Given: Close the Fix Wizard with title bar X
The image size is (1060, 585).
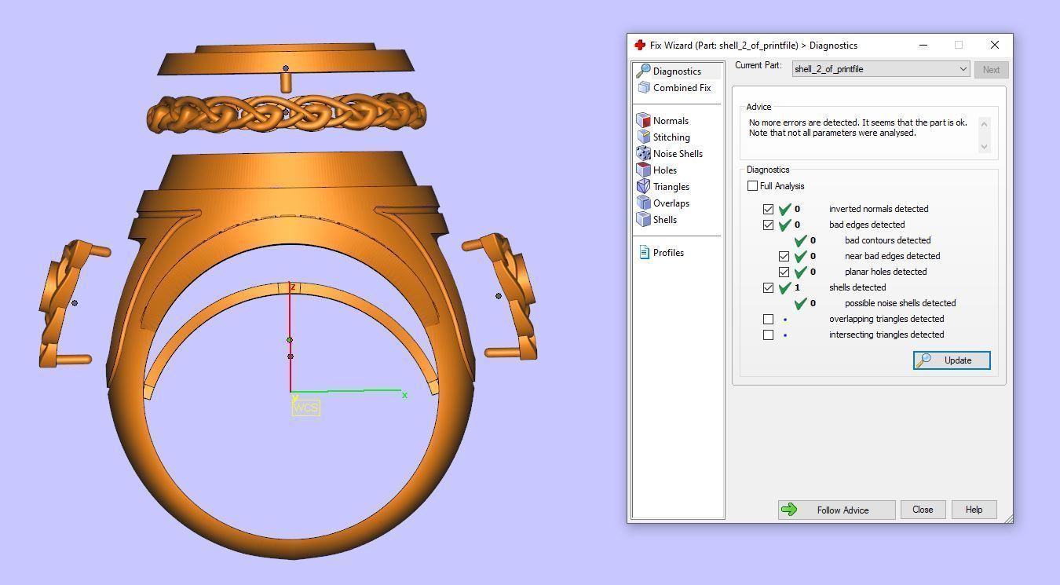Looking at the screenshot, I should pos(995,46).
